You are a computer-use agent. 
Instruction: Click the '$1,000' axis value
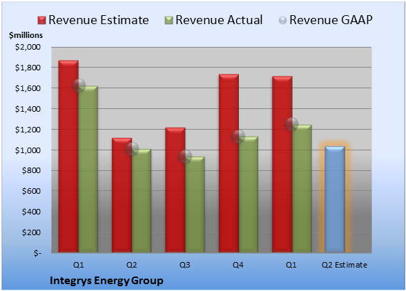(x=28, y=150)
